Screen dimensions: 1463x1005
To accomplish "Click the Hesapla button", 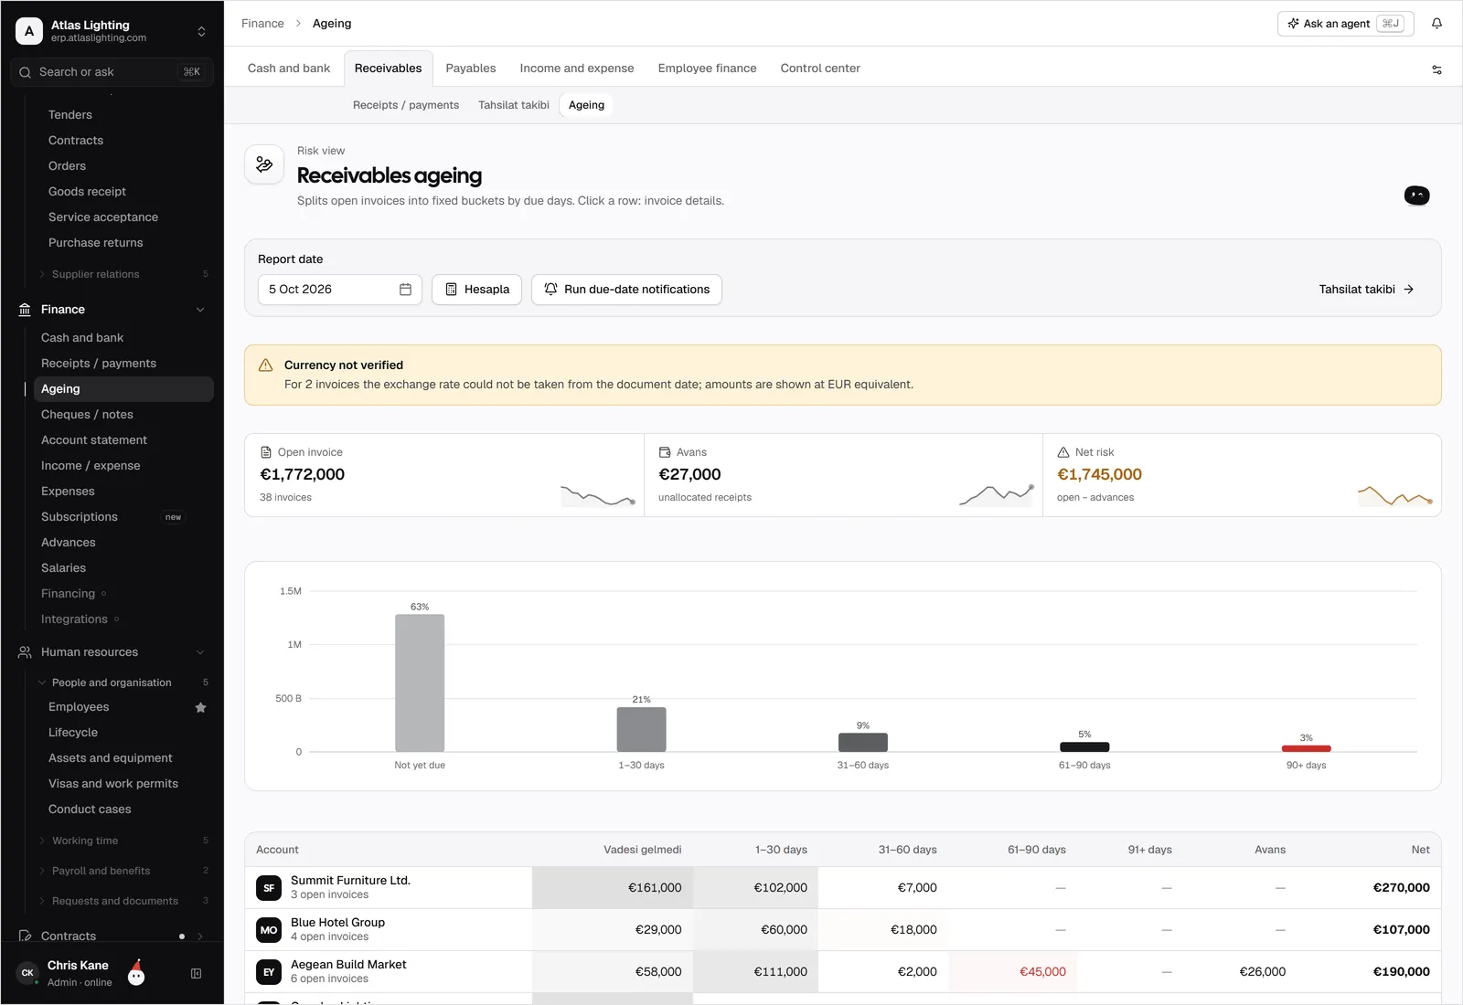I will [x=476, y=290].
